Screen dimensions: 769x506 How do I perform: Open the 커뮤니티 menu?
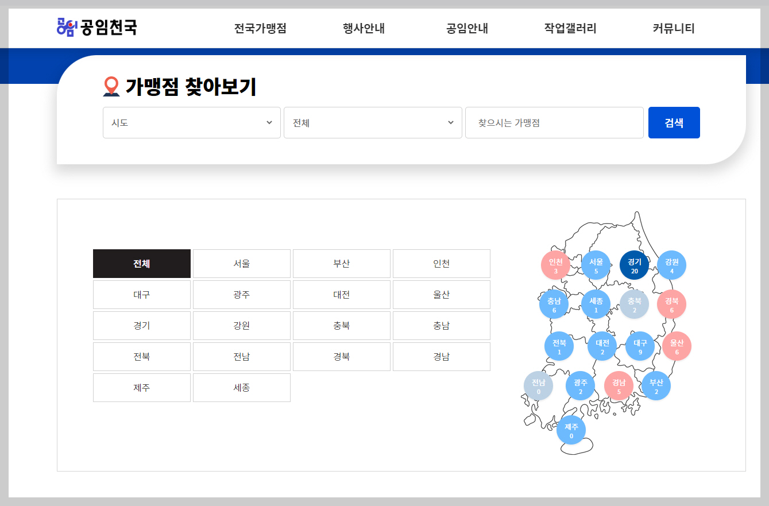click(674, 29)
